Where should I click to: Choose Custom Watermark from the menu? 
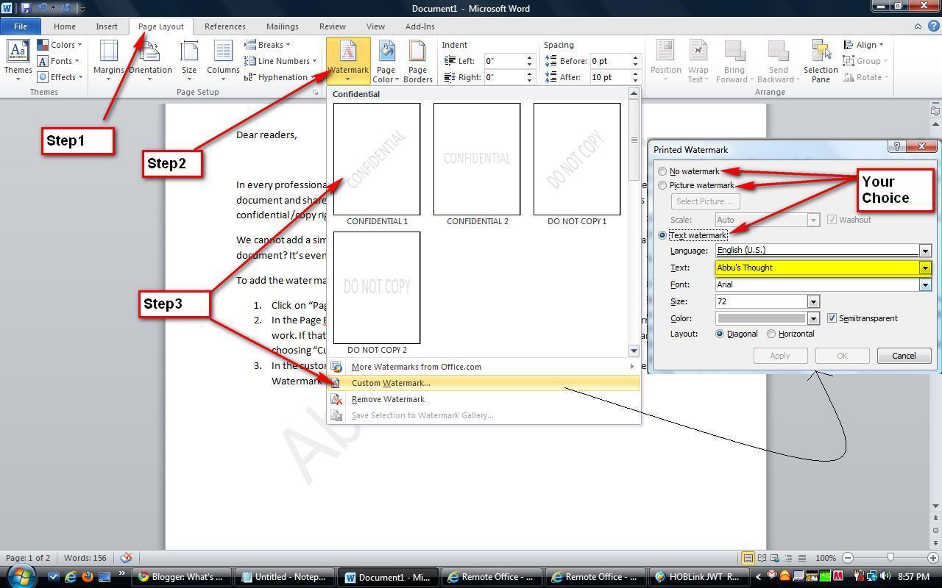point(391,382)
